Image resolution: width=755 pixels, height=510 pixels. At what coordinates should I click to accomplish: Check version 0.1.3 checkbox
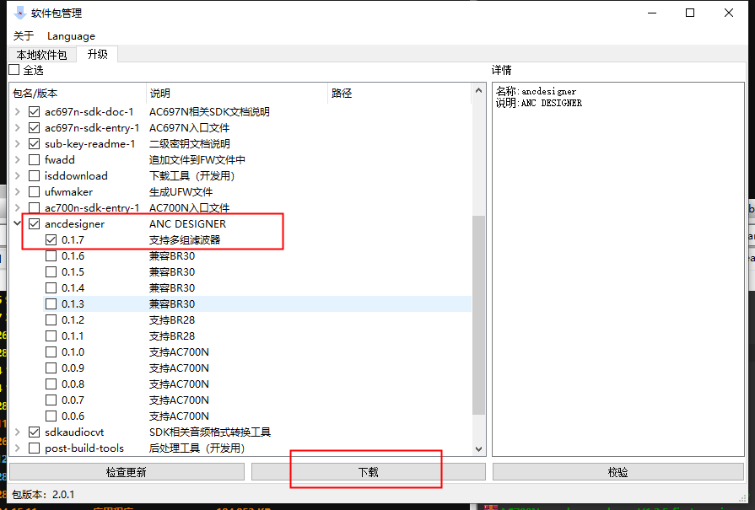[x=51, y=303]
